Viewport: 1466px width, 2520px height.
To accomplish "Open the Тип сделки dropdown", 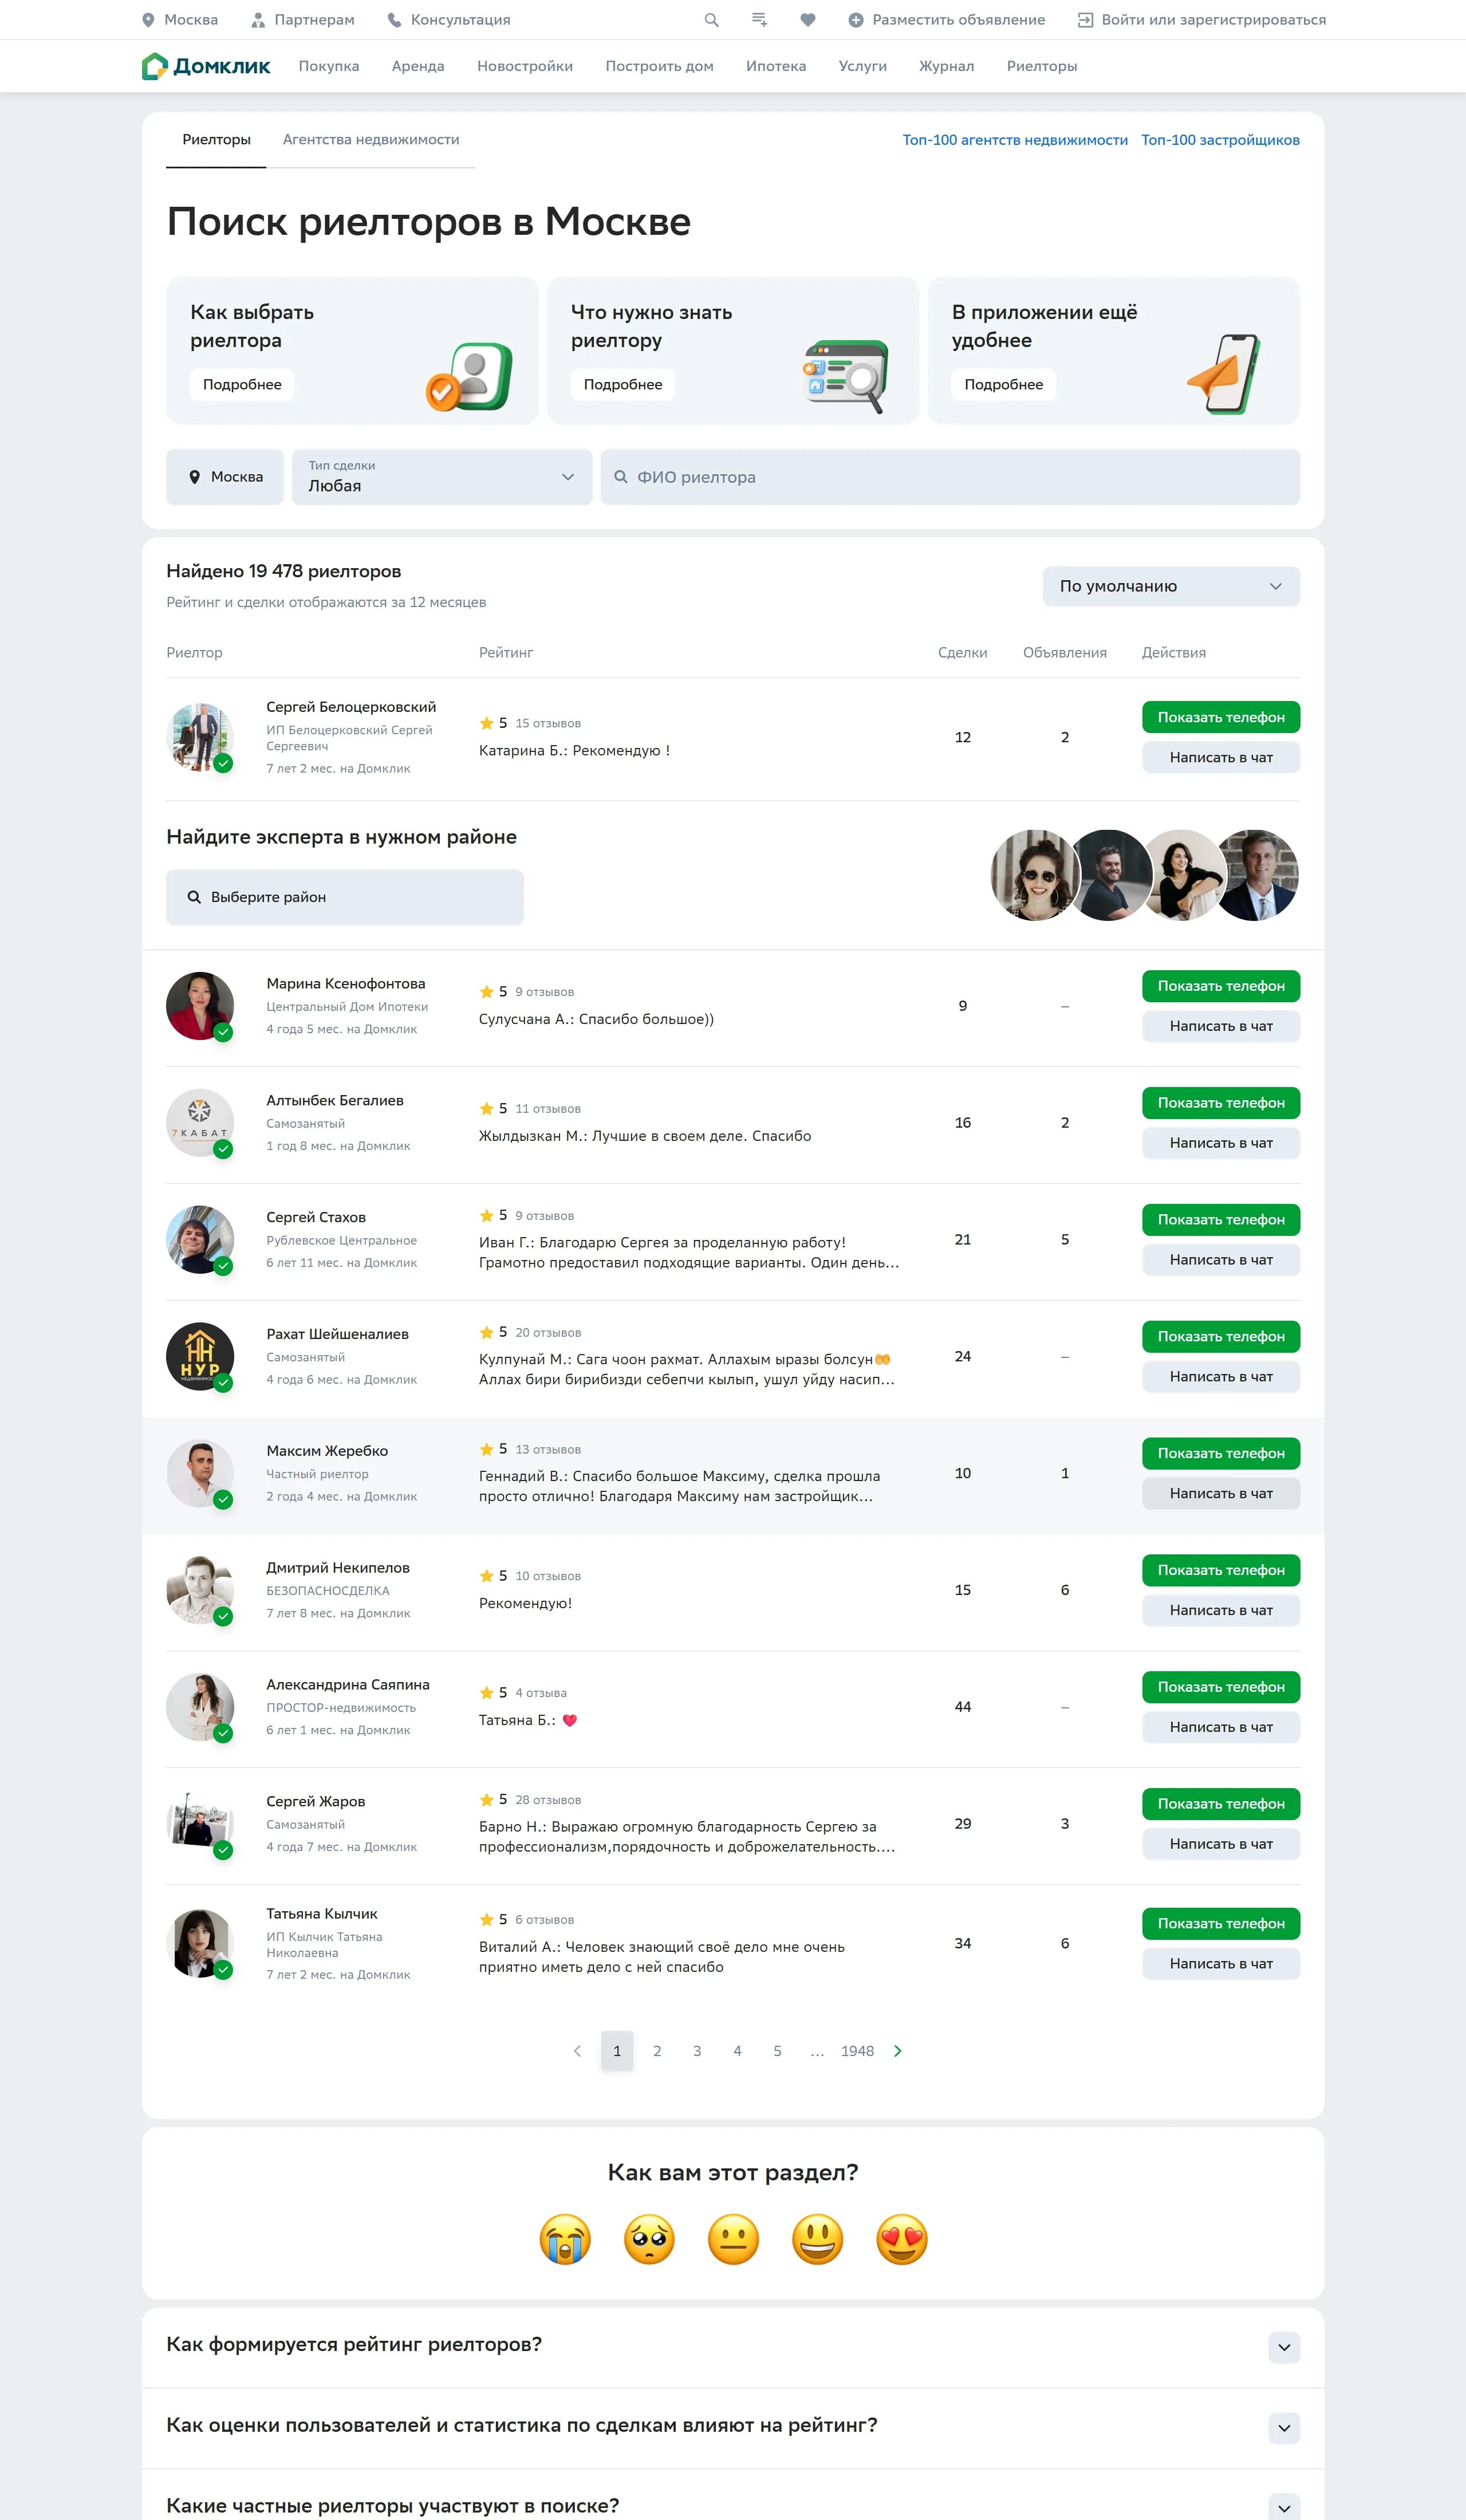I will tap(441, 477).
